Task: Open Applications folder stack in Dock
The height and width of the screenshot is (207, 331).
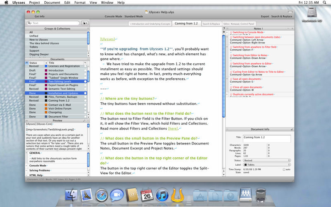Action: tap(200, 195)
